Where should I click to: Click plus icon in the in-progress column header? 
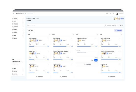tap(73, 34)
